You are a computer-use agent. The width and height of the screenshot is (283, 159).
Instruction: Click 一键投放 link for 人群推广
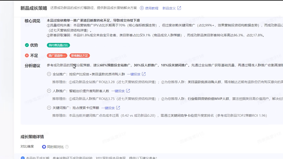pos(118,91)
